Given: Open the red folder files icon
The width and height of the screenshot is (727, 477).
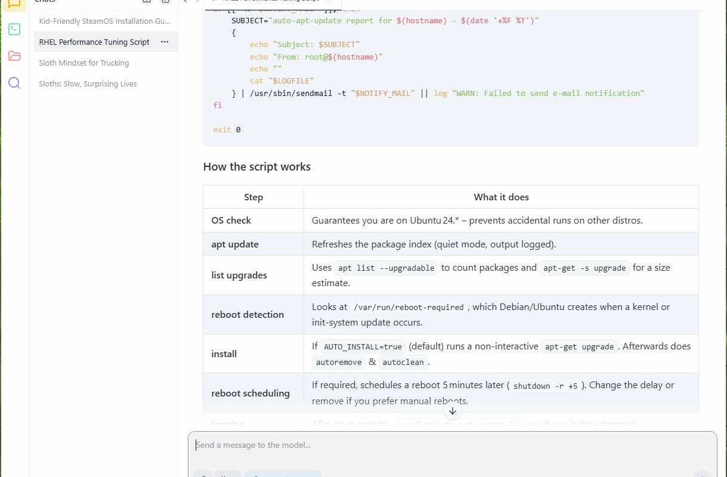Looking at the screenshot, I should coord(14,56).
